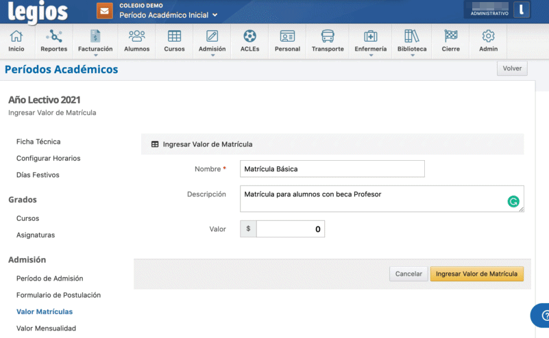Click the Grammarly icon in Descripción field
549x338 pixels.
[513, 202]
